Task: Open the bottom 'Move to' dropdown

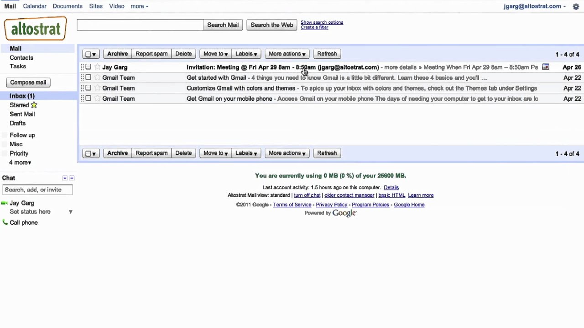Action: point(215,153)
